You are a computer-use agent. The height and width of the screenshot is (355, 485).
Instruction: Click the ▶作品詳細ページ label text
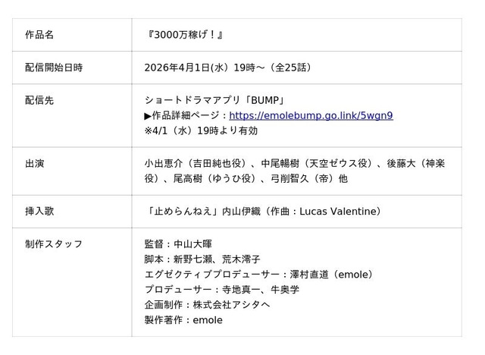click(x=184, y=116)
